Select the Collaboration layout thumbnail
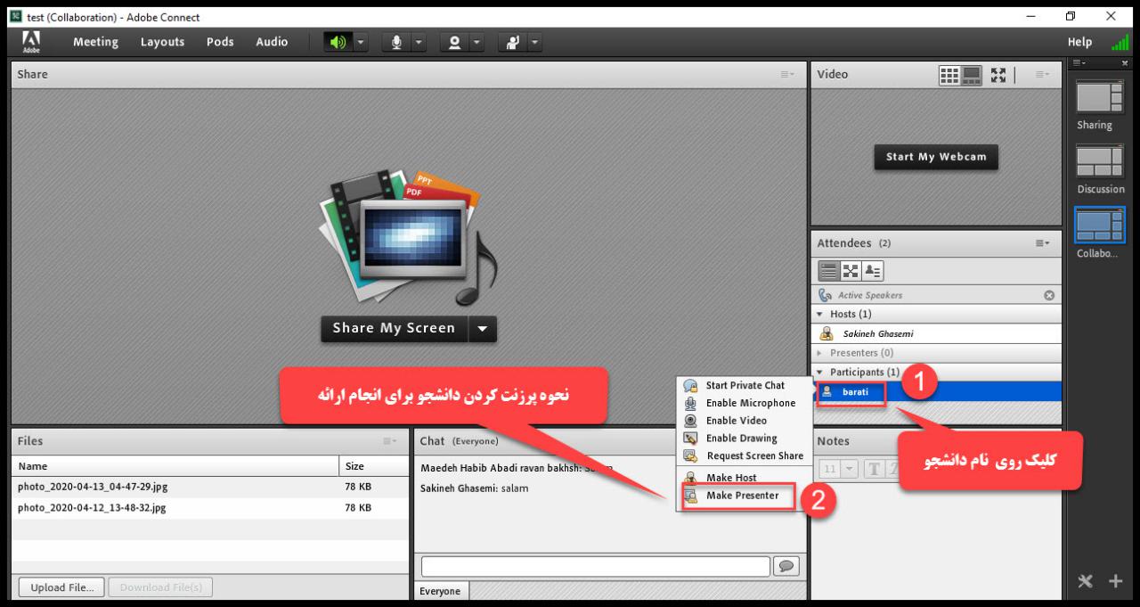 pyautogui.click(x=1102, y=225)
